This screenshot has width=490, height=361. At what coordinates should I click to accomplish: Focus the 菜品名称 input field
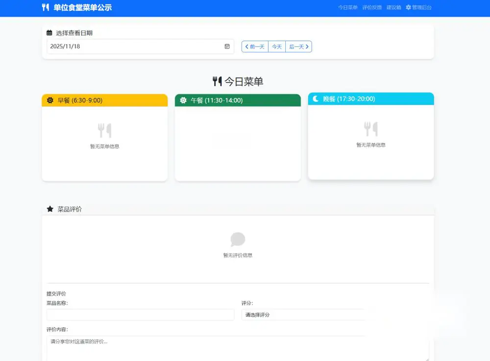point(140,315)
